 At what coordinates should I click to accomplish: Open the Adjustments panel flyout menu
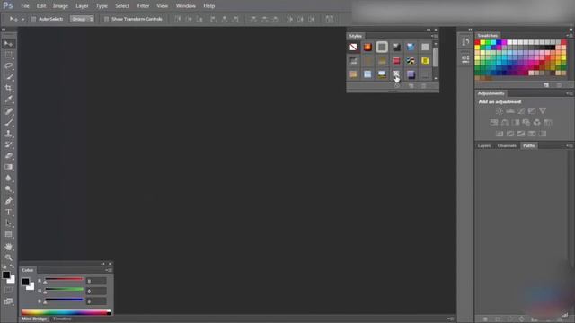click(x=570, y=93)
